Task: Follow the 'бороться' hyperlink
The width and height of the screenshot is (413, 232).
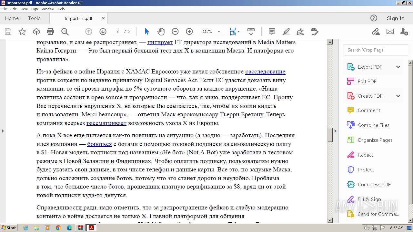Action: click(99, 144)
